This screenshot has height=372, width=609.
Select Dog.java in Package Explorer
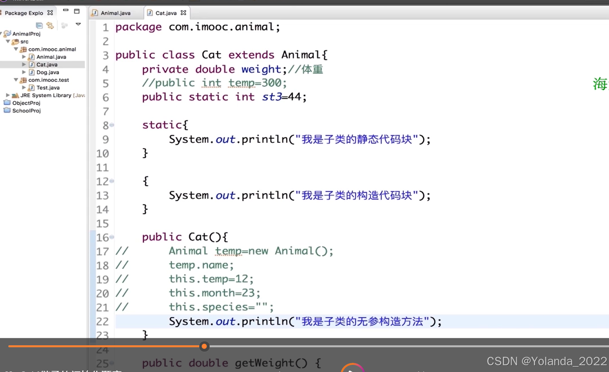[x=48, y=72]
